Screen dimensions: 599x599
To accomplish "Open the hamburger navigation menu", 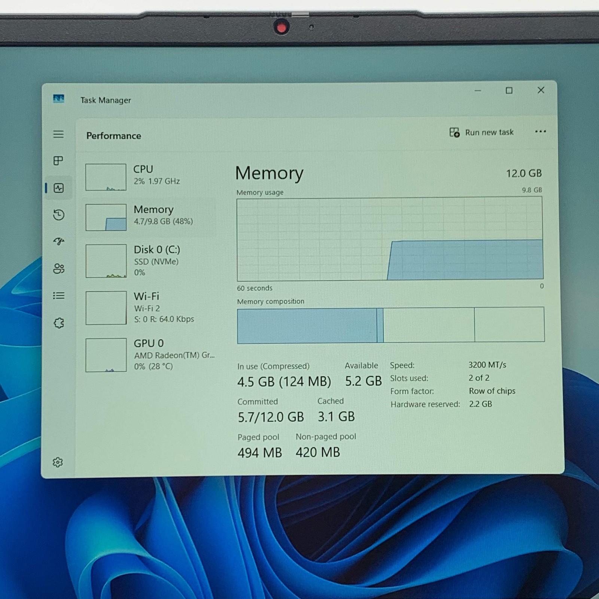I will point(58,134).
